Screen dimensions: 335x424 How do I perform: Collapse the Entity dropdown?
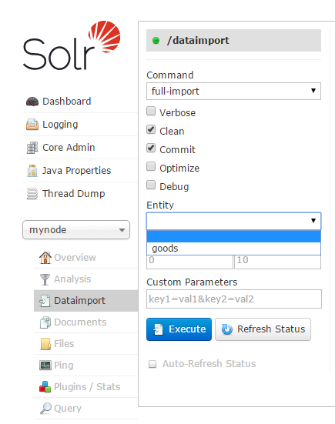point(233,221)
